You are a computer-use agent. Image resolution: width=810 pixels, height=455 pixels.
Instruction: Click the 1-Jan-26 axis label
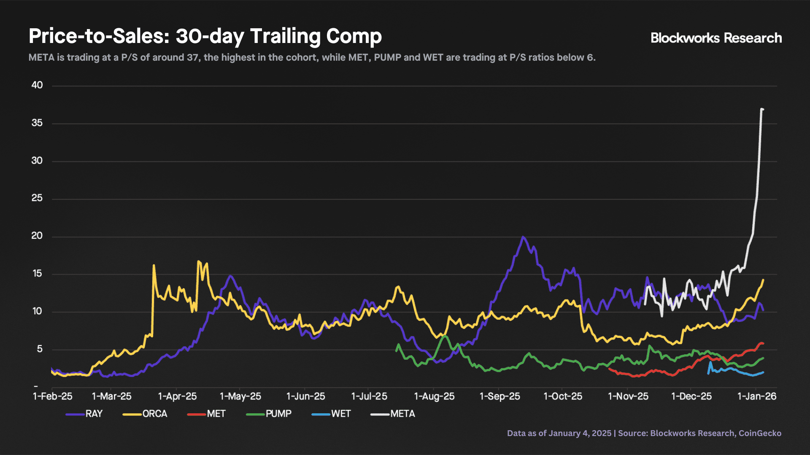pos(756,396)
